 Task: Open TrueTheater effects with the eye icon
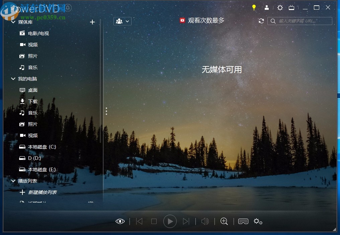[120, 221]
